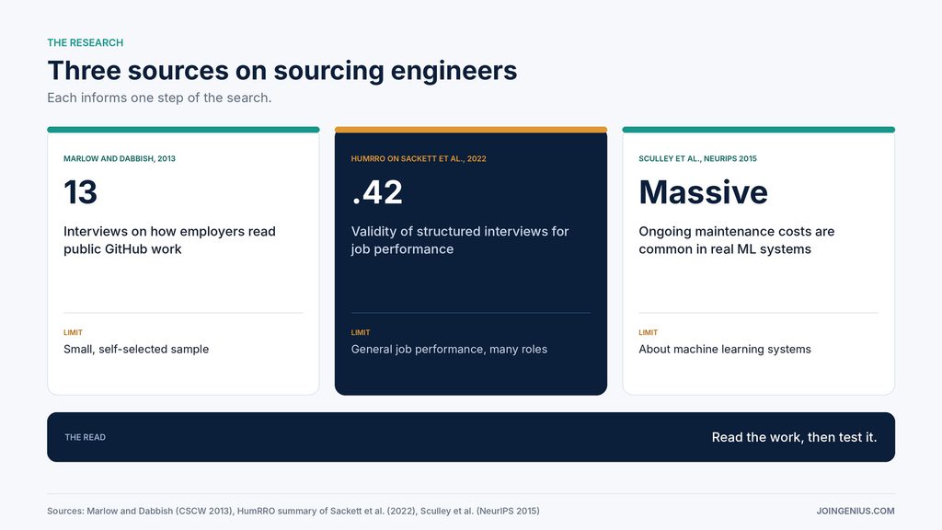Viewport: 942px width, 530px height.
Task: Click the 'THE RESEARCH' section label
Action: point(86,42)
